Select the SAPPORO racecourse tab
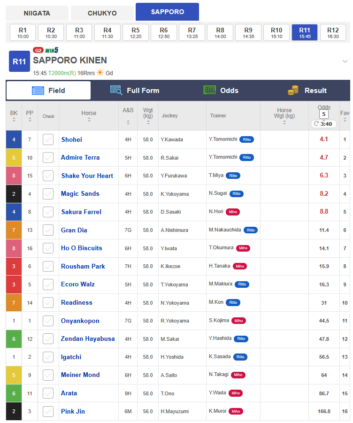The image size is (353, 423). (167, 12)
